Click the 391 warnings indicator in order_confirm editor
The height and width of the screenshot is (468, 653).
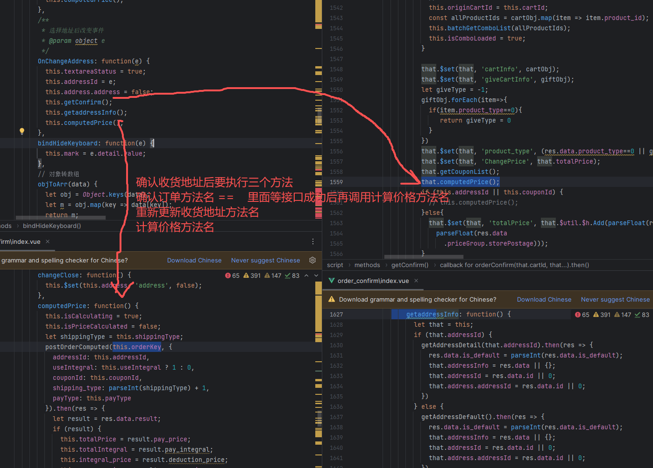coord(602,315)
